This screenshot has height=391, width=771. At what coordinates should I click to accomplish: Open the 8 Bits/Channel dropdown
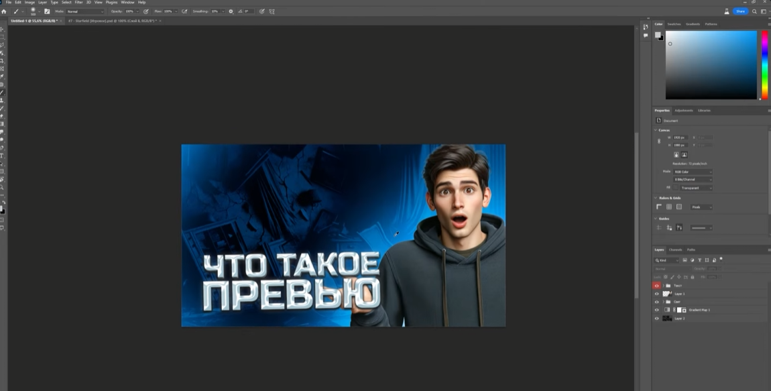tap(693, 180)
